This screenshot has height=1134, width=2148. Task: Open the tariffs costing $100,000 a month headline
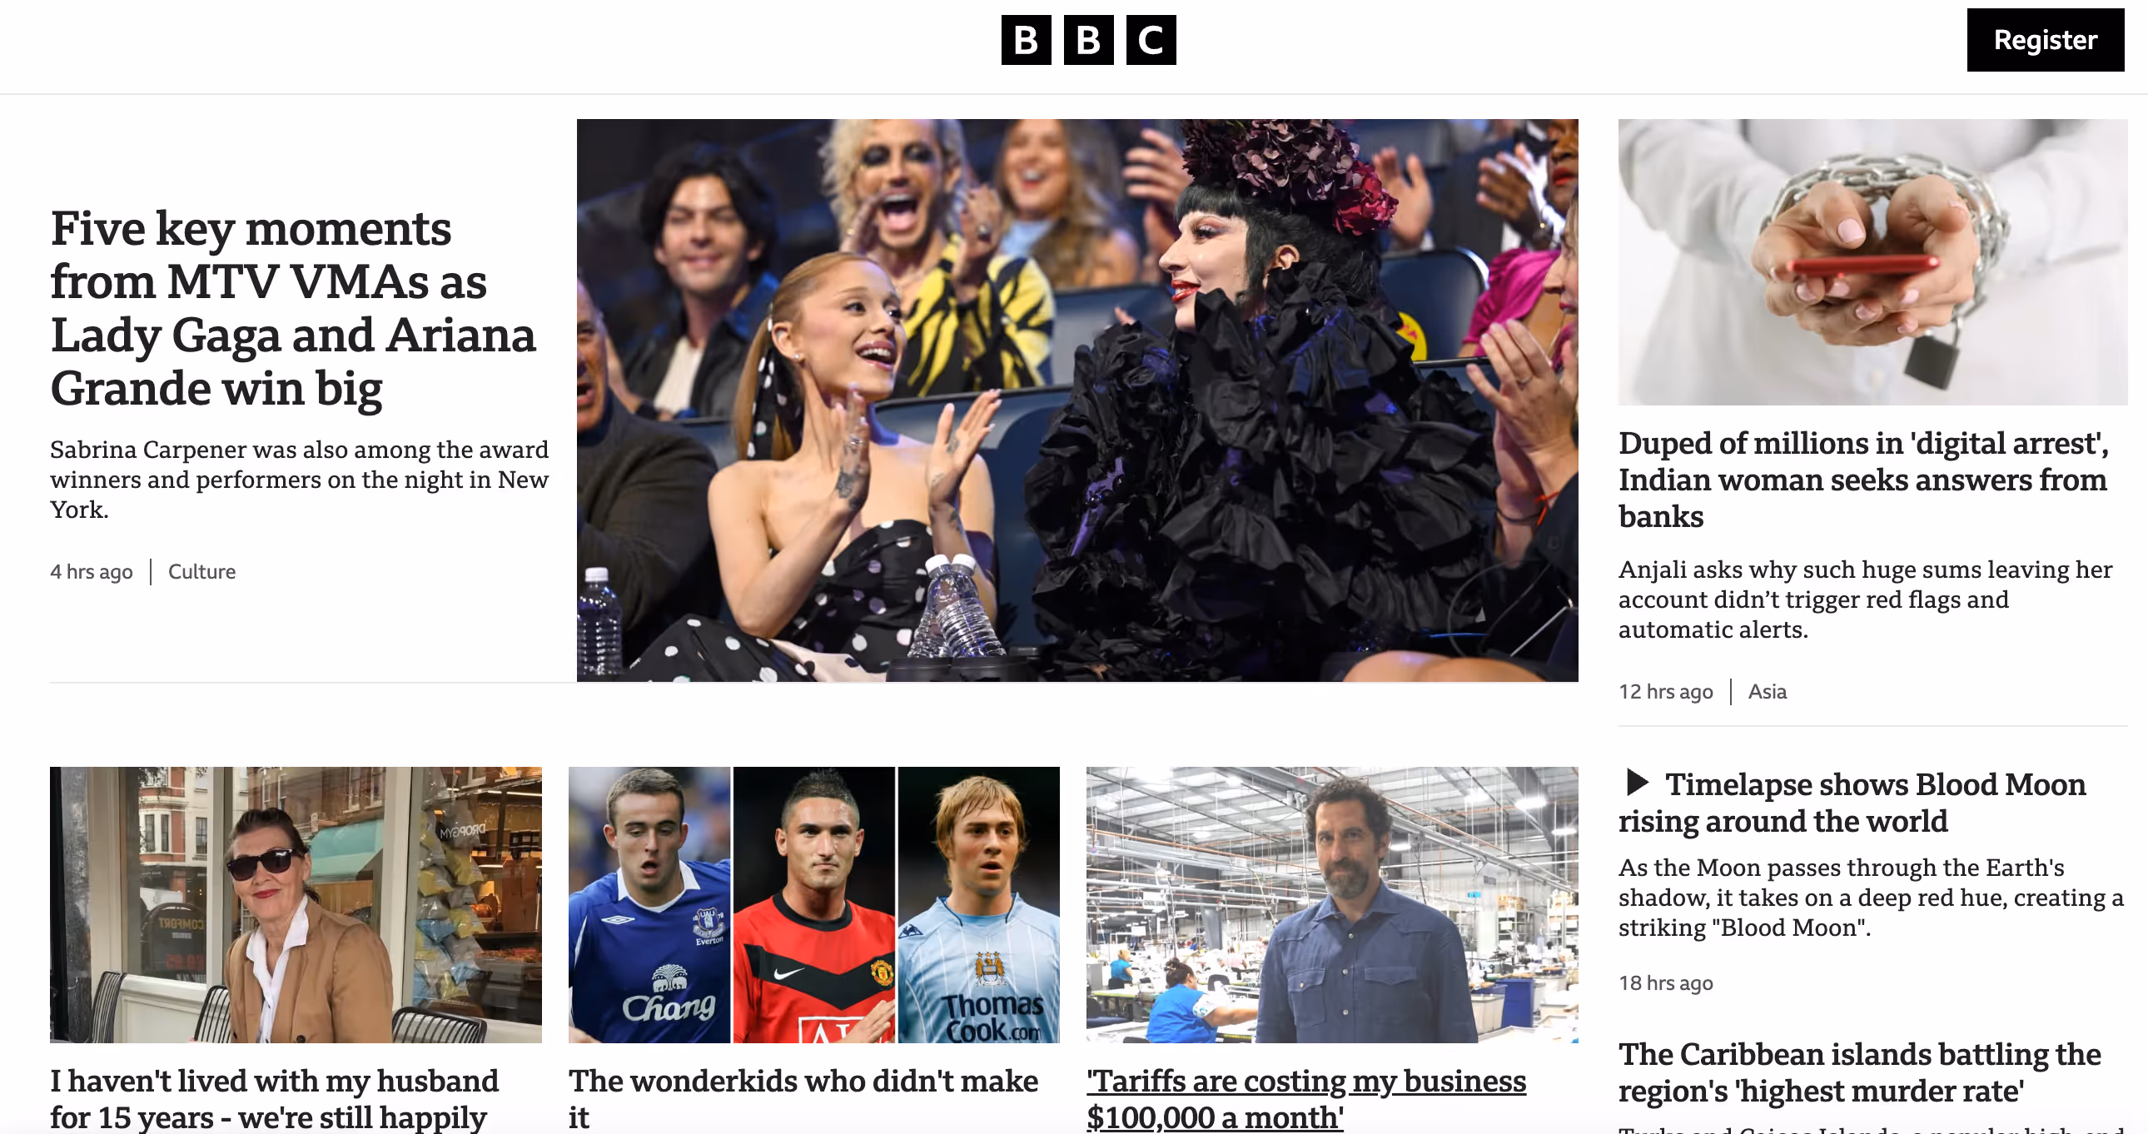tap(1305, 1099)
